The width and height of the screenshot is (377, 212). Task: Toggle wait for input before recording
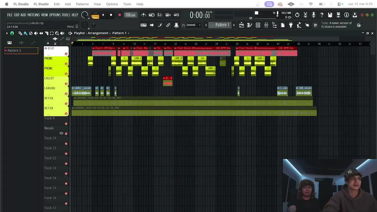point(152,15)
